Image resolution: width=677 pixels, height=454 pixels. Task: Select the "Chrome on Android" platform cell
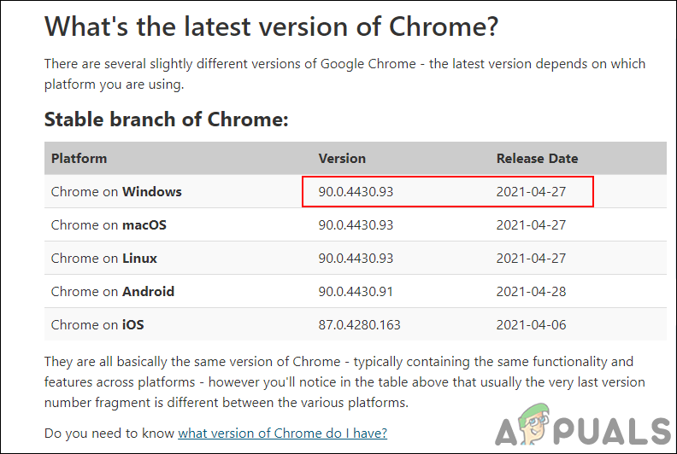point(113,291)
